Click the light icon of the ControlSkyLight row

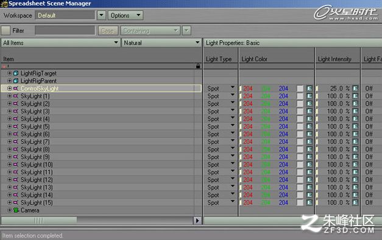click(16, 89)
